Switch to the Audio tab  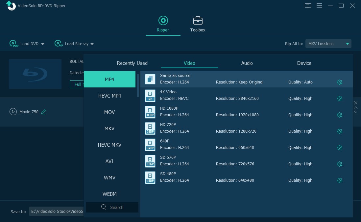(x=247, y=63)
